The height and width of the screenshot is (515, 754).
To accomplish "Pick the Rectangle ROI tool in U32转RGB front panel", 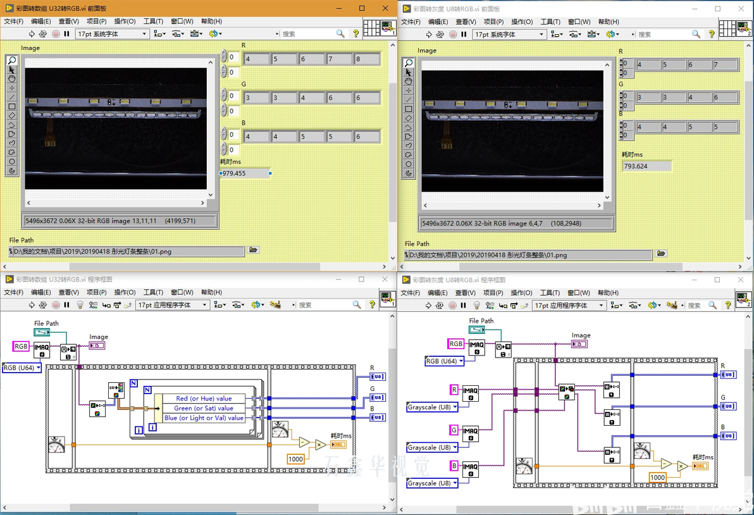I will (x=11, y=106).
